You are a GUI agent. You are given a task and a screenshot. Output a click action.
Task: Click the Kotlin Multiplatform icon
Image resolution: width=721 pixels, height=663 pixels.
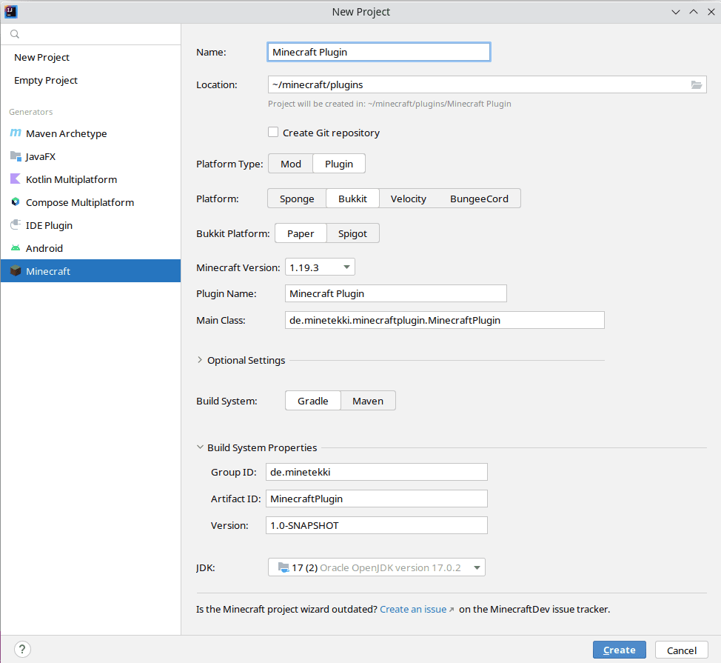coord(16,179)
